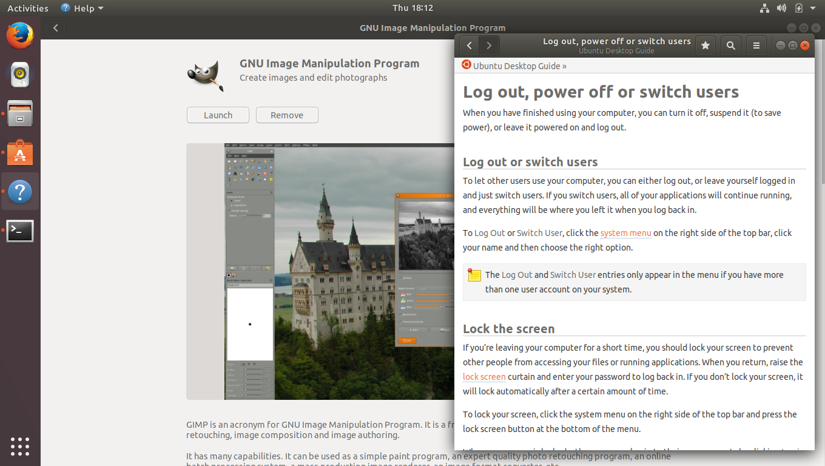
Task: Click the network status icon
Action: click(x=764, y=8)
